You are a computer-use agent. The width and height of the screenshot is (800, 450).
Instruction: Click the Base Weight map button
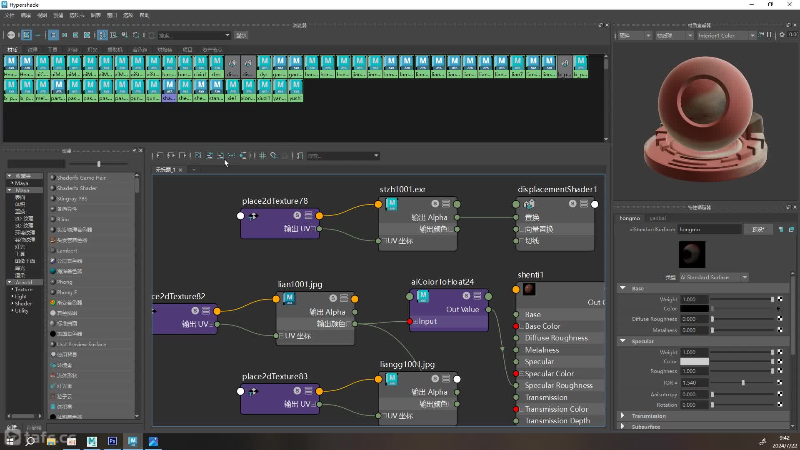[x=780, y=299]
